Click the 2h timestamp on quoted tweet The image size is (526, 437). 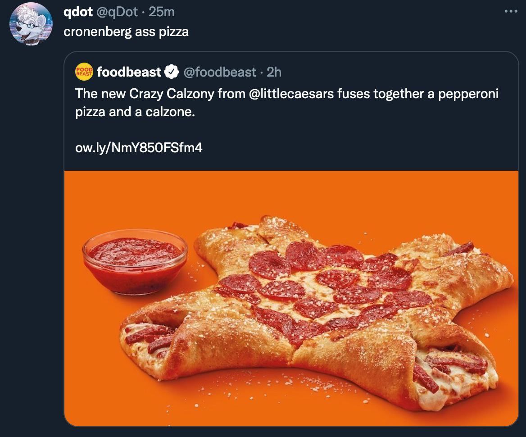pos(274,72)
